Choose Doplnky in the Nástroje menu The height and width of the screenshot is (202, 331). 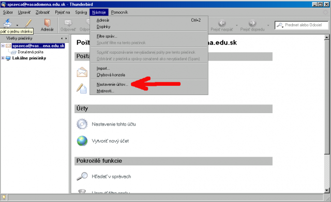tap(149, 26)
